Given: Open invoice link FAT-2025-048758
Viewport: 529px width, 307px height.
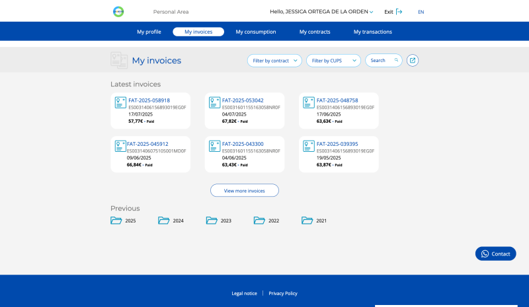Looking at the screenshot, I should point(337,100).
